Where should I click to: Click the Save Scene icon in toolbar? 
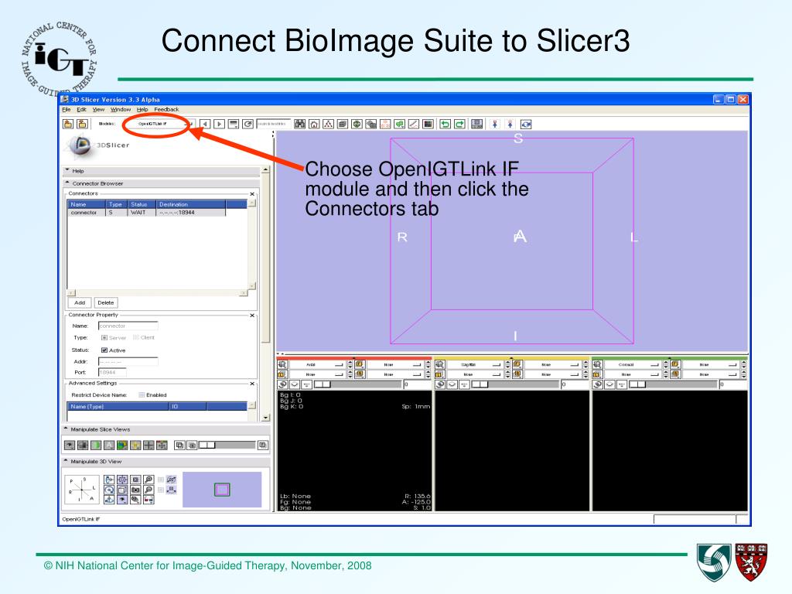pos(82,124)
